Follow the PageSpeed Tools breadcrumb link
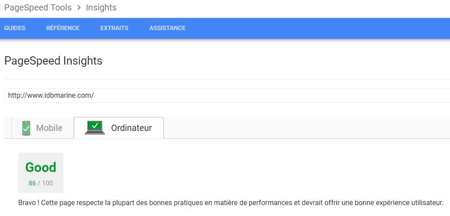This screenshot has width=450, height=216. click(38, 8)
